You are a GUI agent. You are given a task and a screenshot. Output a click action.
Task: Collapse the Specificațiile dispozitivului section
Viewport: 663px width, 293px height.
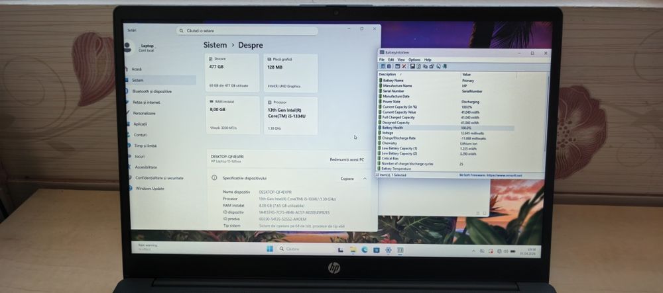coord(365,179)
